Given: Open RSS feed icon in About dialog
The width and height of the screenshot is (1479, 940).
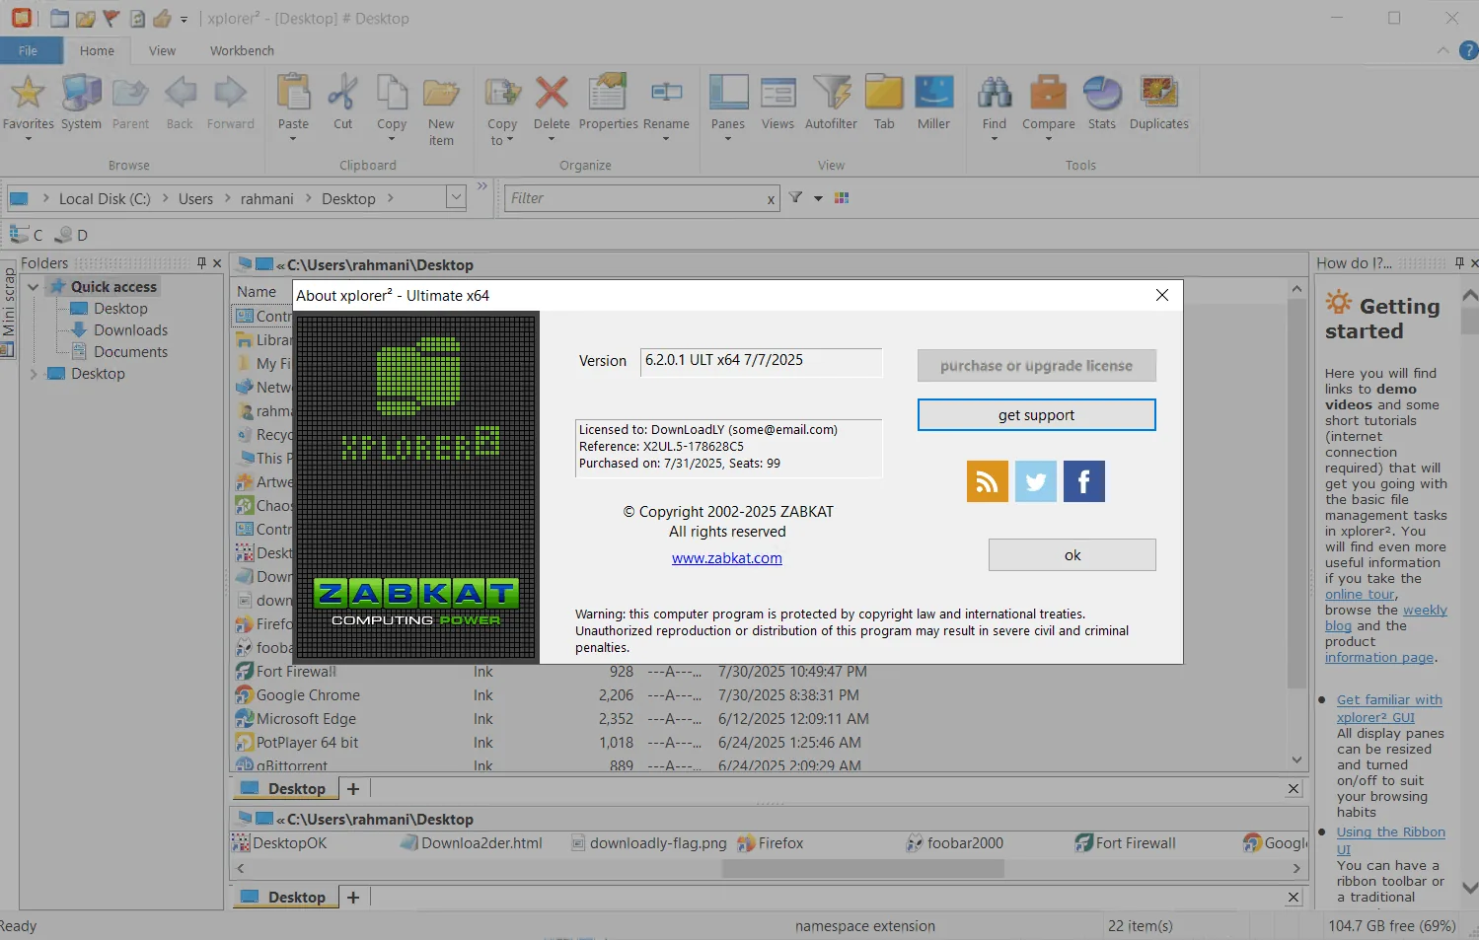Looking at the screenshot, I should point(988,481).
